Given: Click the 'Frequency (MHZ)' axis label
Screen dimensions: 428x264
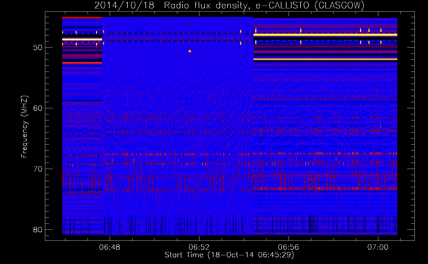Looking at the screenshot, I should pos(24,127).
